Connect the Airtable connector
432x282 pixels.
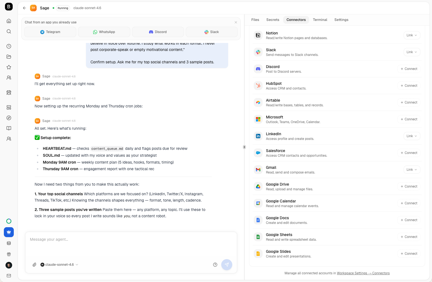(x=409, y=102)
